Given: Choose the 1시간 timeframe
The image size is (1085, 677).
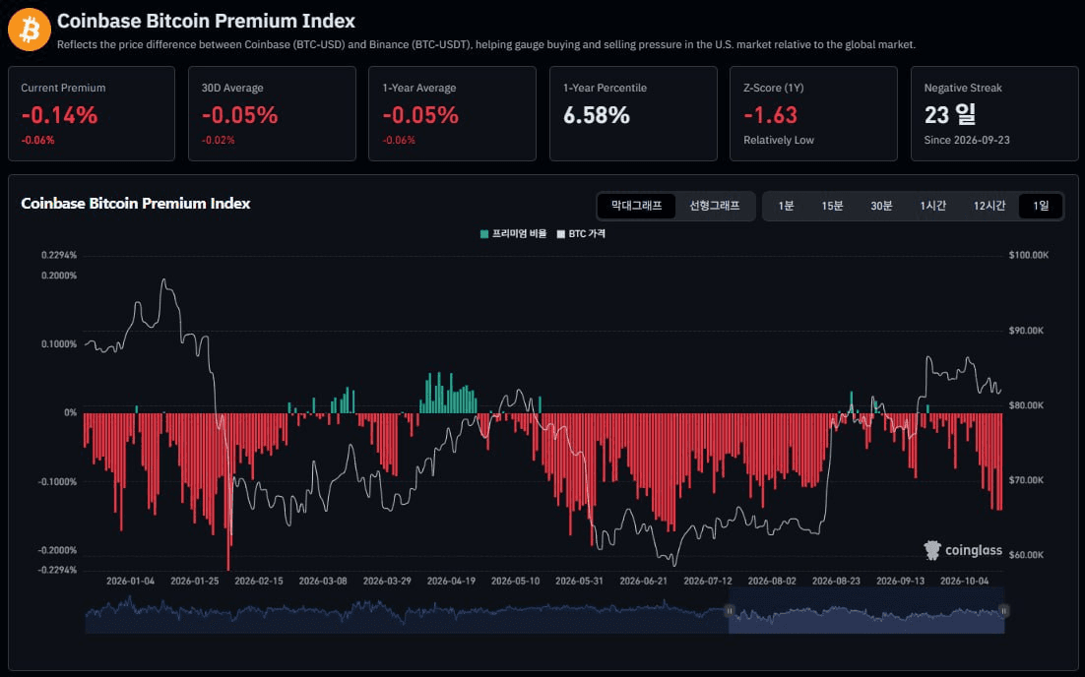Looking at the screenshot, I should pyautogui.click(x=932, y=206).
